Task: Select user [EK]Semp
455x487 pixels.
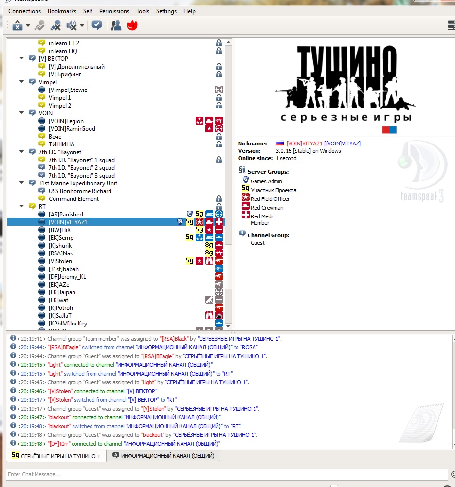Action: [x=61, y=237]
